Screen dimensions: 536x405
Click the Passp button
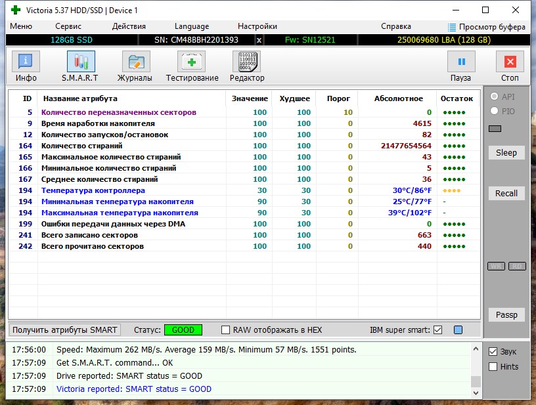click(x=506, y=315)
